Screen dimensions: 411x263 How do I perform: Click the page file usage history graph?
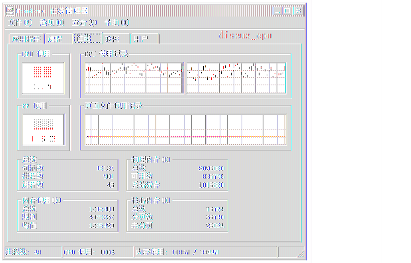tap(185, 130)
